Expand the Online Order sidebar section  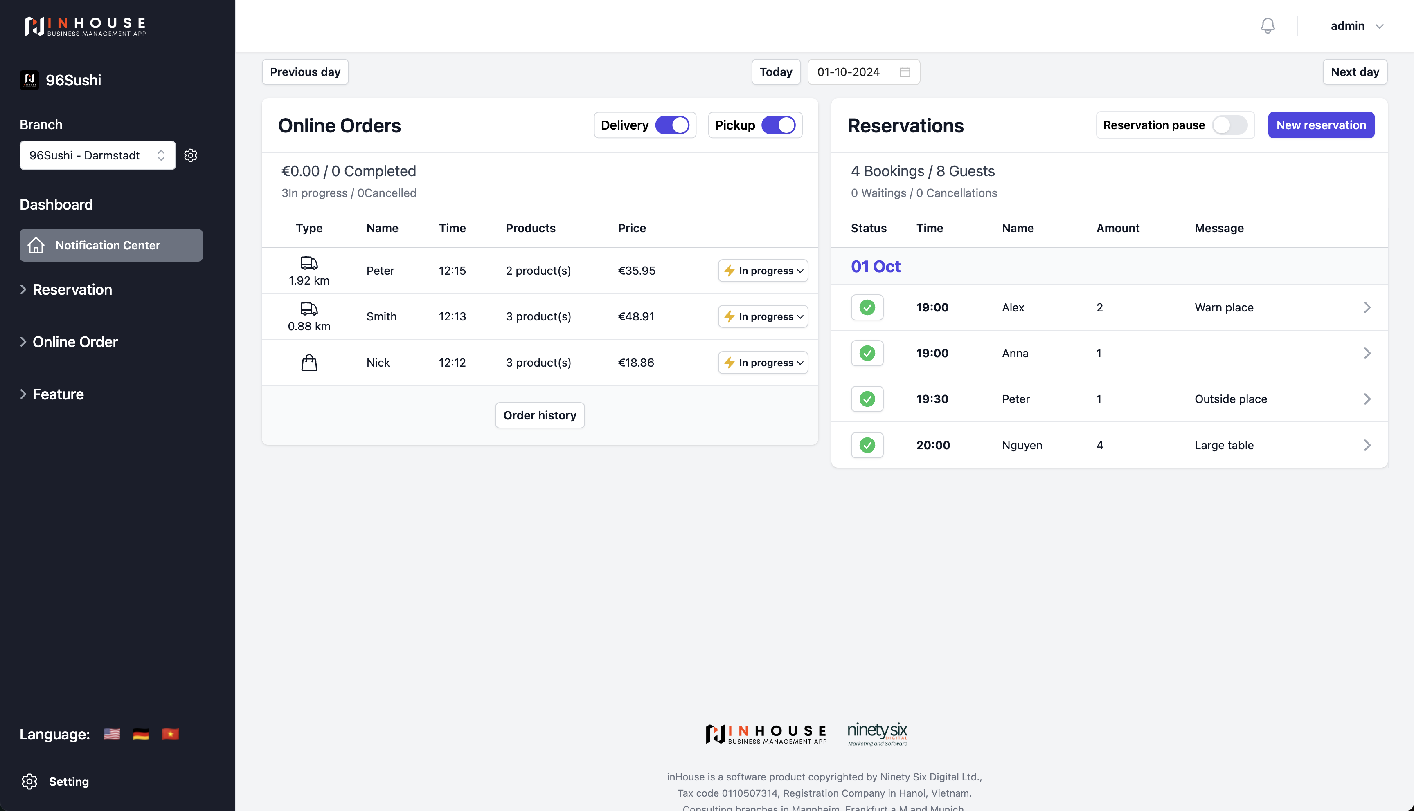[x=69, y=342]
